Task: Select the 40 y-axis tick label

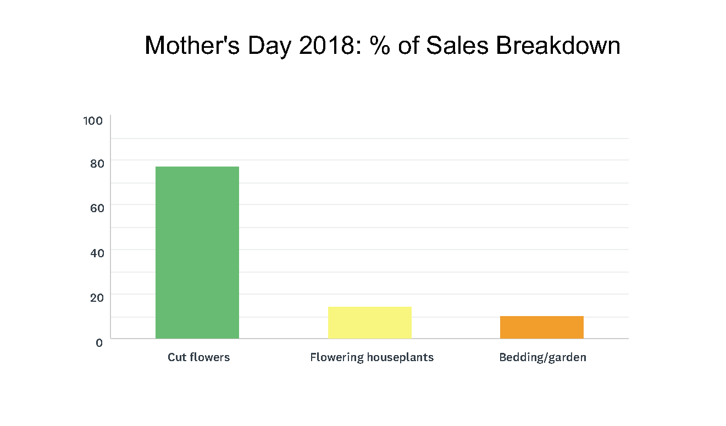Action: click(x=96, y=253)
